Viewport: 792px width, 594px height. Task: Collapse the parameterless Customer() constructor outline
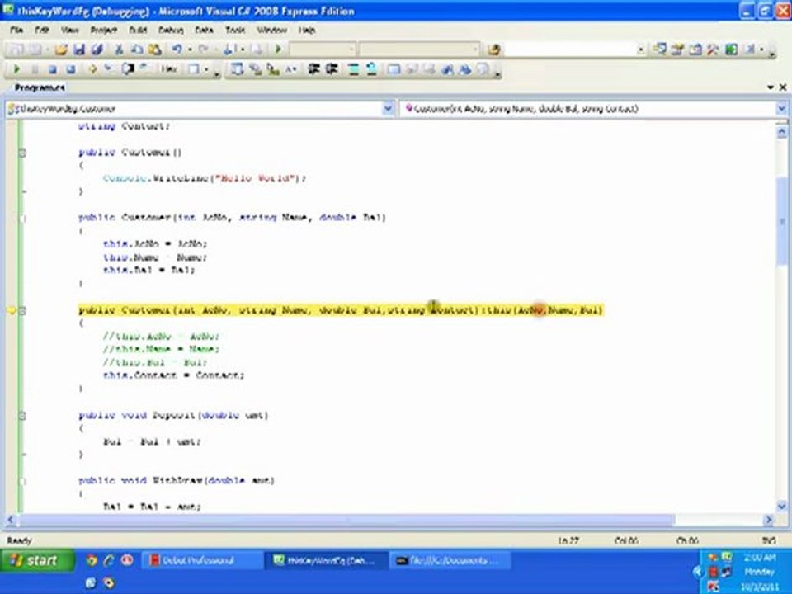22,153
